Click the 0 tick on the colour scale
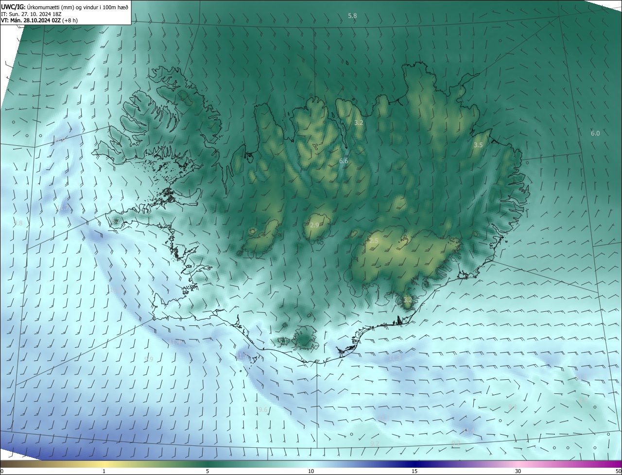Viewport: 622px width, 475px height. click(2, 471)
